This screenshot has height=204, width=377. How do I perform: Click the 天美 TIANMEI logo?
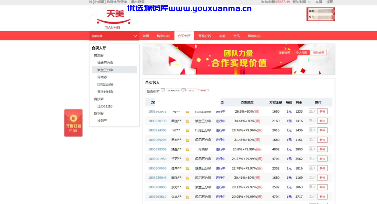(x=113, y=20)
